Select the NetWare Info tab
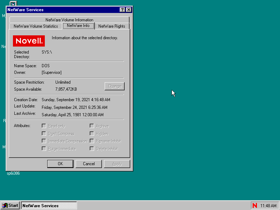Screen dimensions: 280x210 tap(78, 26)
